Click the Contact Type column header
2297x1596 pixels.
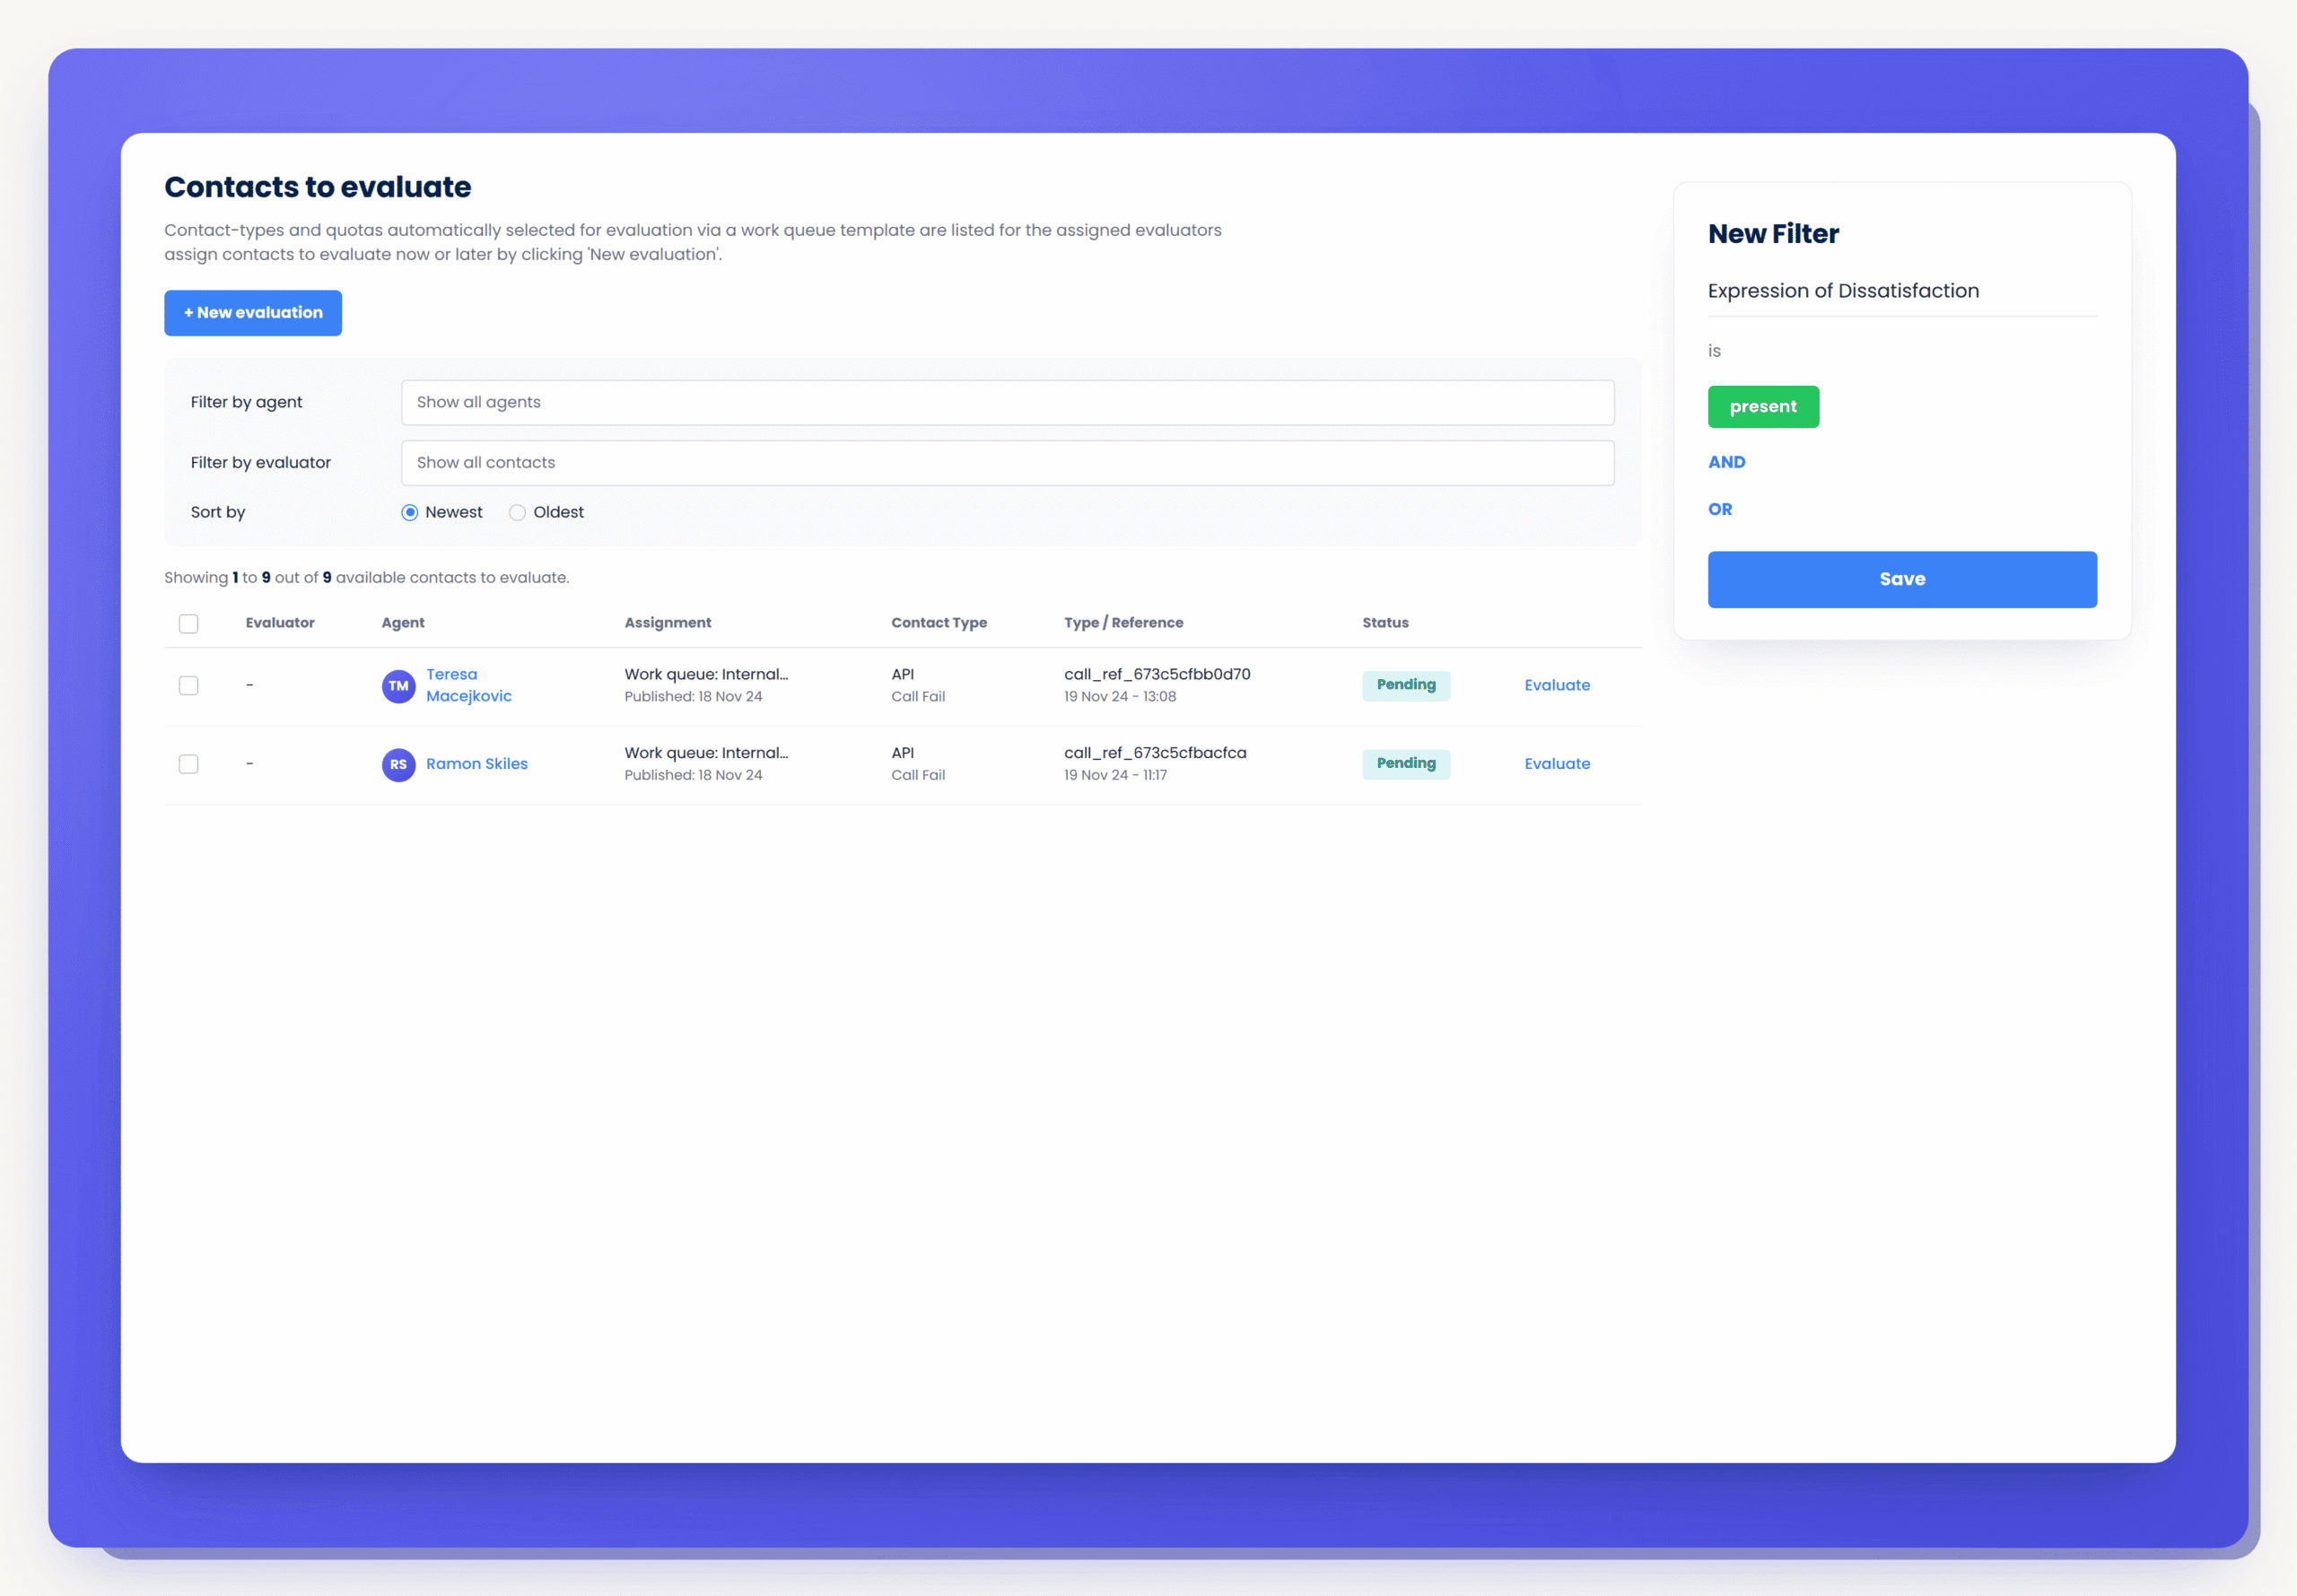pos(939,622)
